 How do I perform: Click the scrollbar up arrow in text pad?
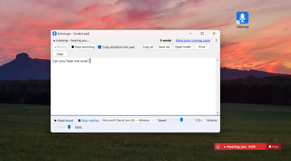(218, 60)
